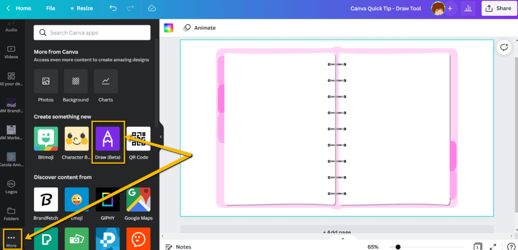The image size is (518, 250).
Task: Open the insights chart icon
Action: coord(468,8)
